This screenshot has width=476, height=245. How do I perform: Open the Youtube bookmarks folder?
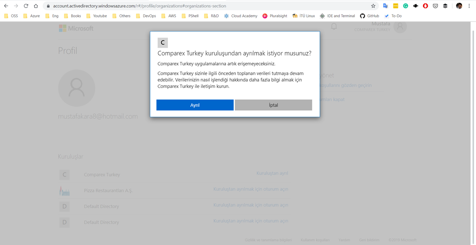96,16
